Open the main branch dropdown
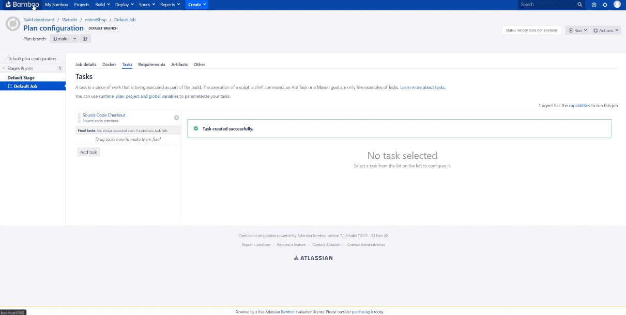Viewport: 626px width, 315px height. [x=64, y=38]
